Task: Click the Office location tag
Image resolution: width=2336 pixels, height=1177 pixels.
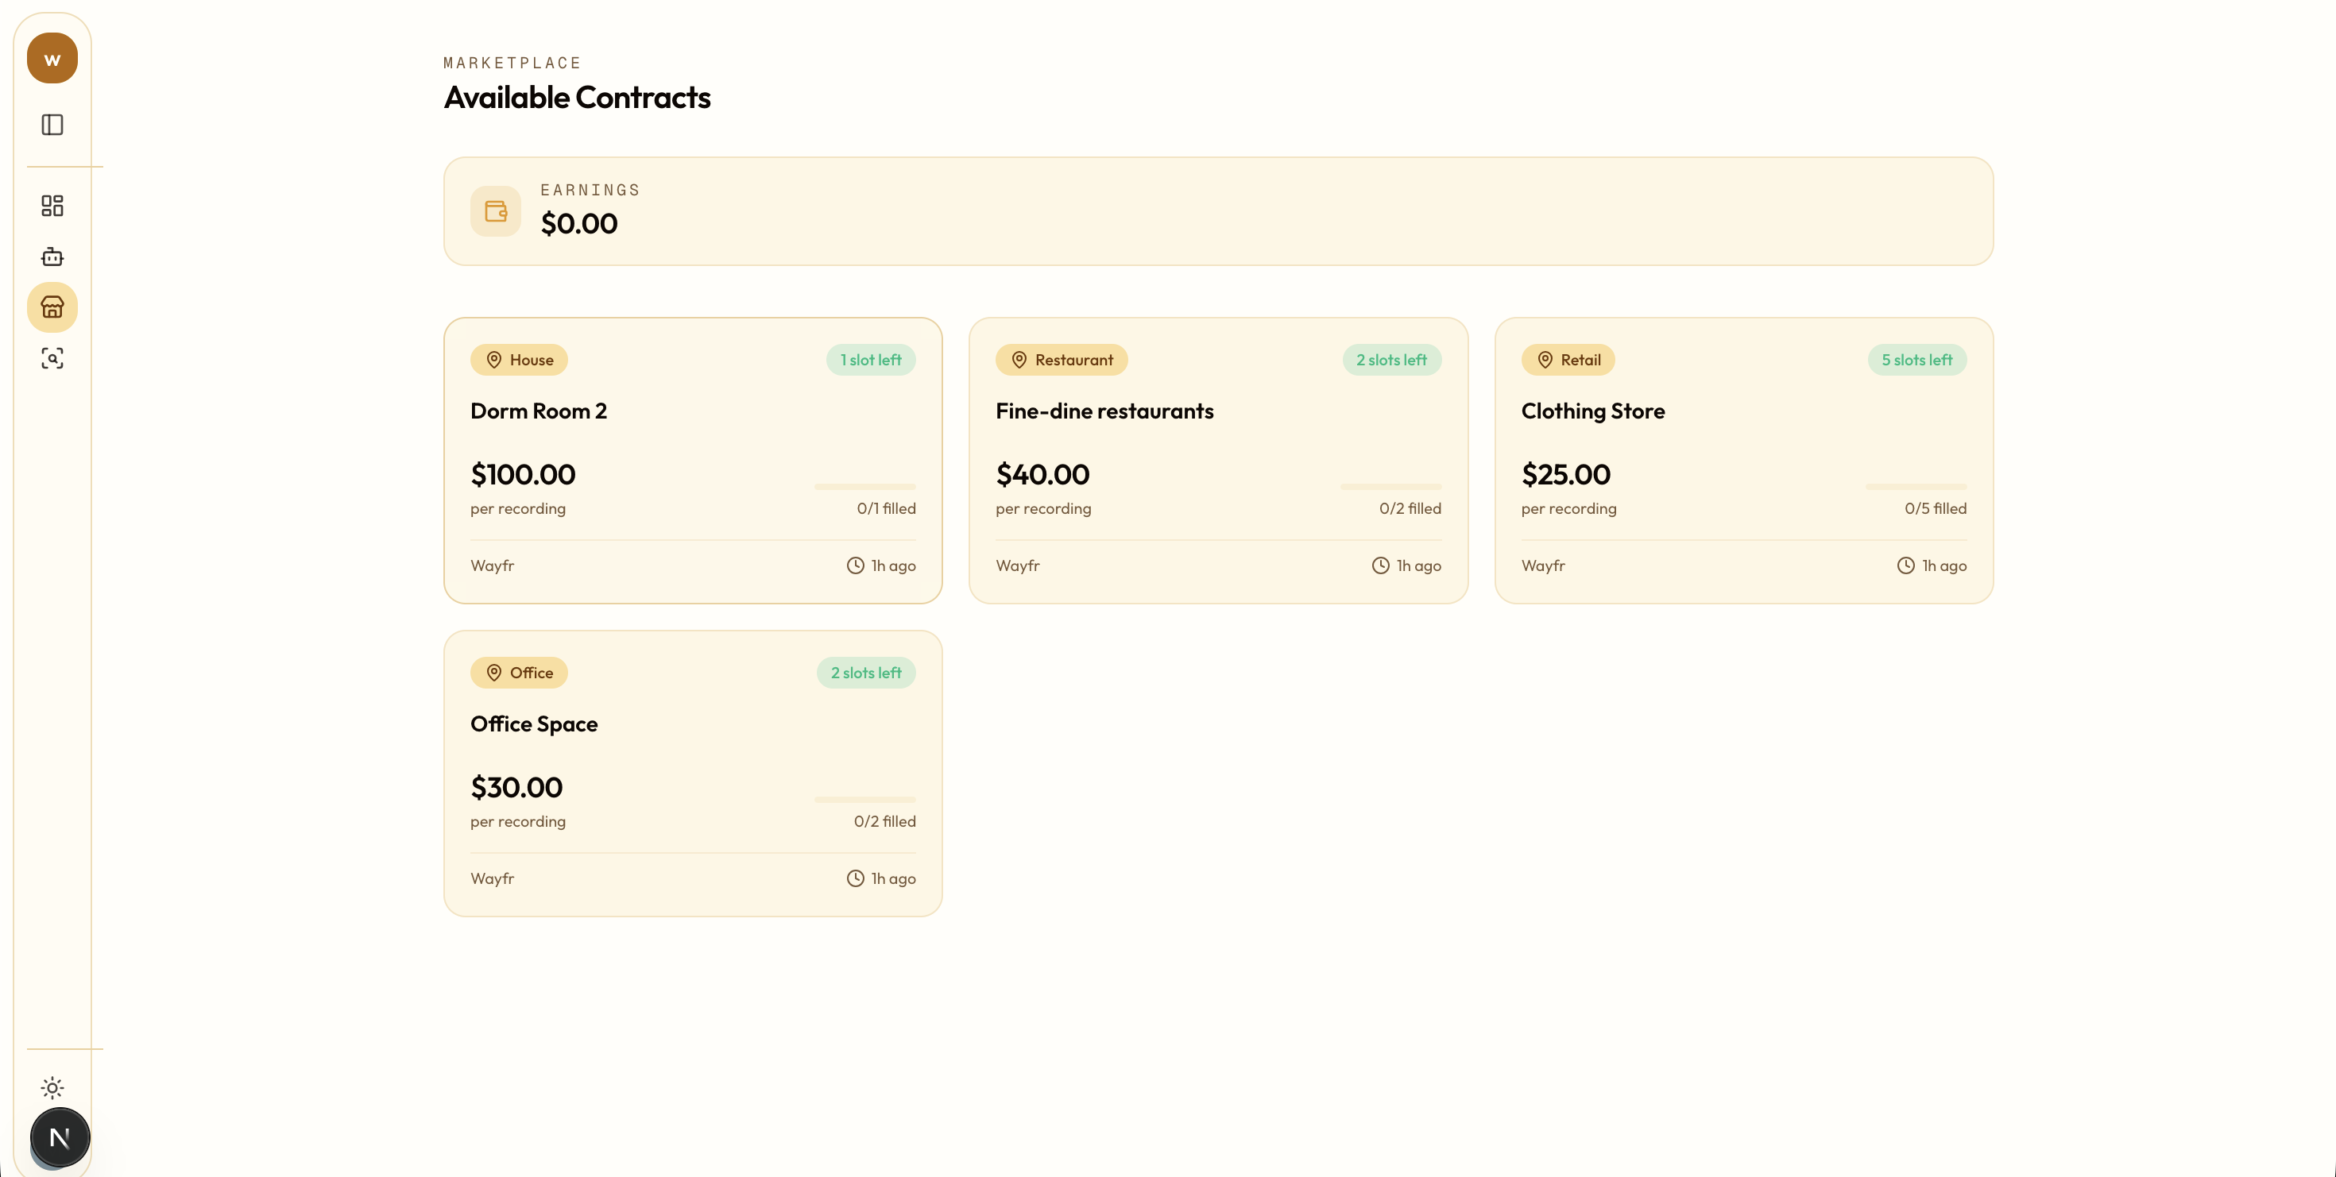Action: (x=519, y=673)
